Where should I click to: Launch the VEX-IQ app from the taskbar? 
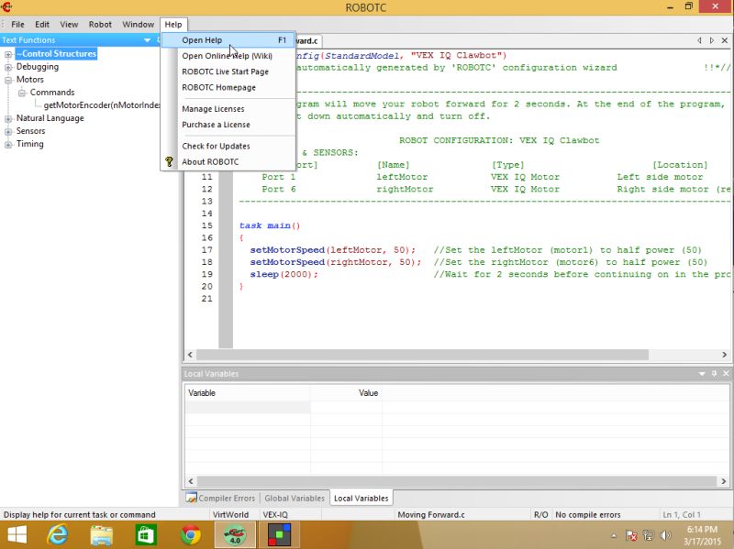pos(277,533)
